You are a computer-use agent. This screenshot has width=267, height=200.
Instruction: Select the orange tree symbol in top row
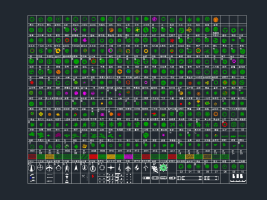pos(216,19)
